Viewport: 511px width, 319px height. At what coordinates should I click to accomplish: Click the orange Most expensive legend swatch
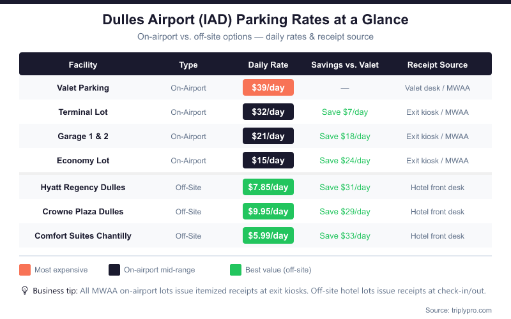click(x=25, y=269)
